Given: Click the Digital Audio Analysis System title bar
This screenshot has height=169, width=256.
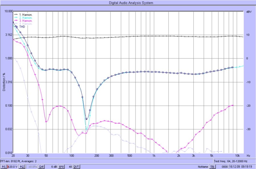Looking at the screenshot, I should click(x=131, y=3).
